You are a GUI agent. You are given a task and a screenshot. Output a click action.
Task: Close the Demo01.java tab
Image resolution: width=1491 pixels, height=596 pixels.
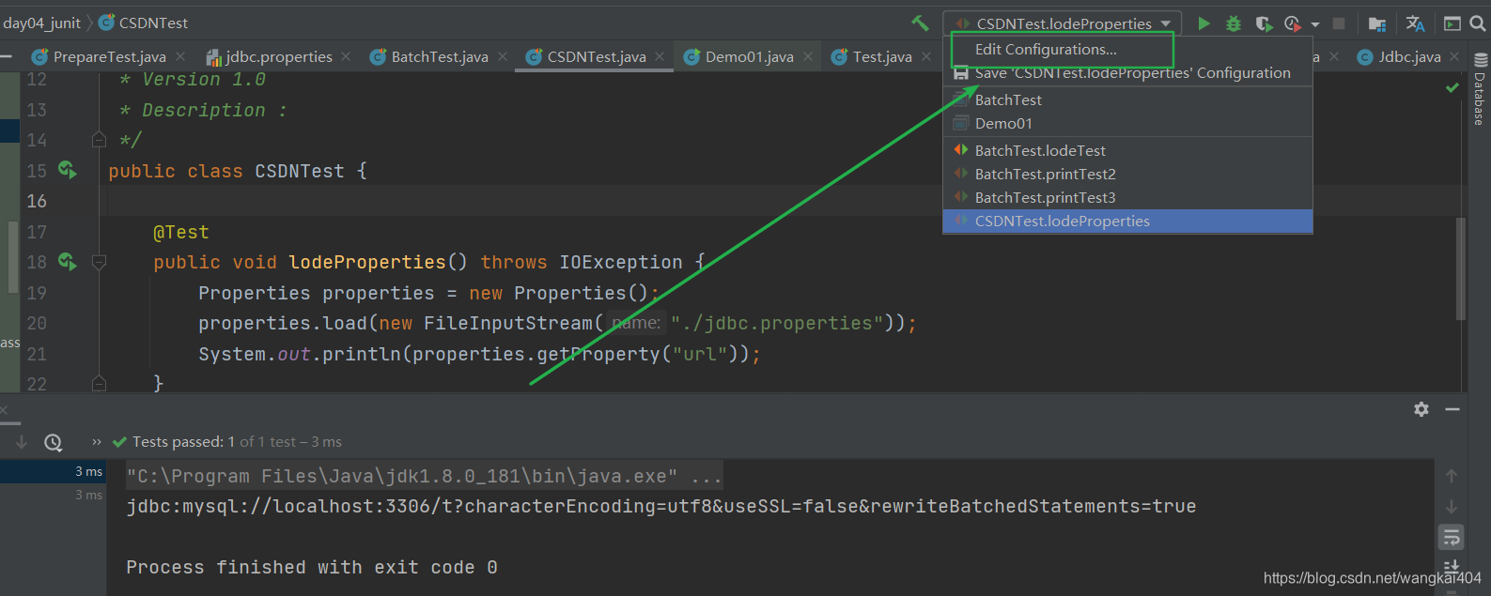pos(808,57)
